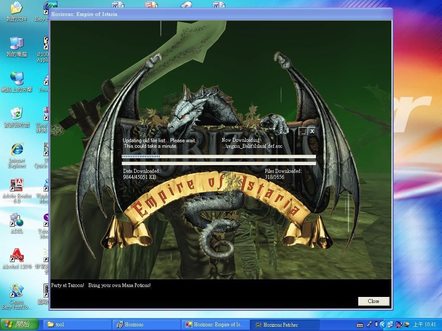442x331 pixels.
Task: Minimize the patcher download panel with underscore button
Action: (303, 131)
